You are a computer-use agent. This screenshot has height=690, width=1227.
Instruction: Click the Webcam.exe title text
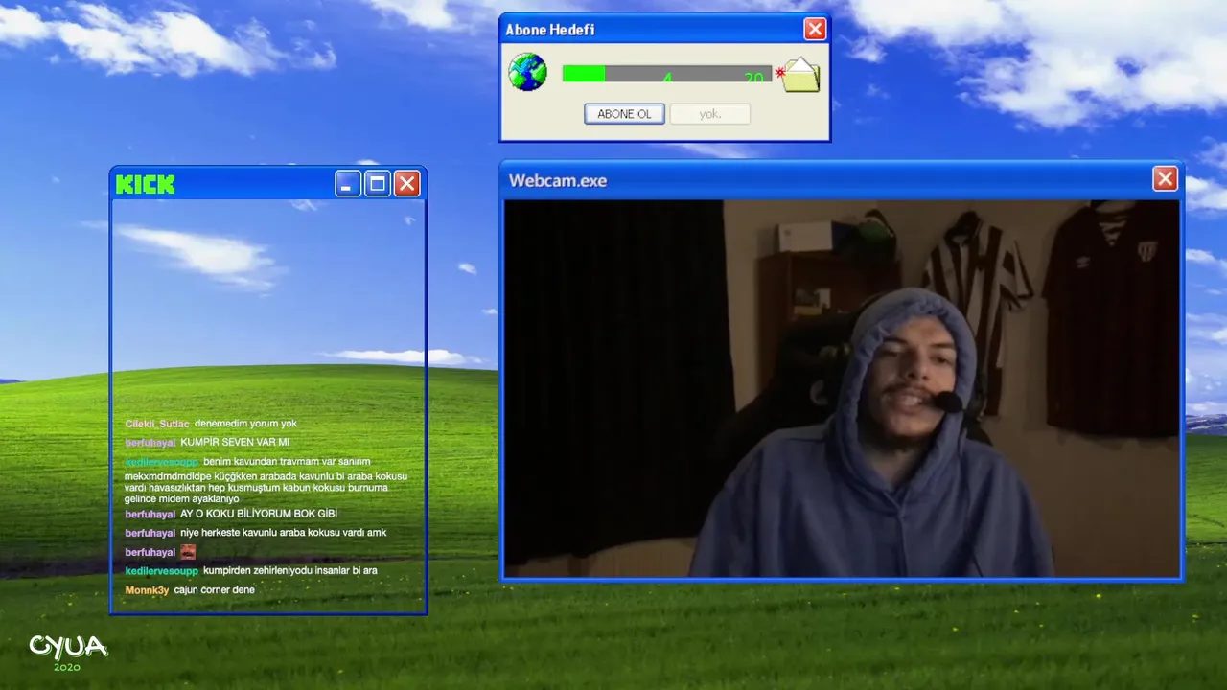[x=558, y=180]
